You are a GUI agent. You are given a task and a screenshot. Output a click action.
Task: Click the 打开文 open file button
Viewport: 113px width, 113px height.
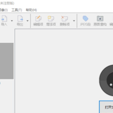[x=106, y=107]
